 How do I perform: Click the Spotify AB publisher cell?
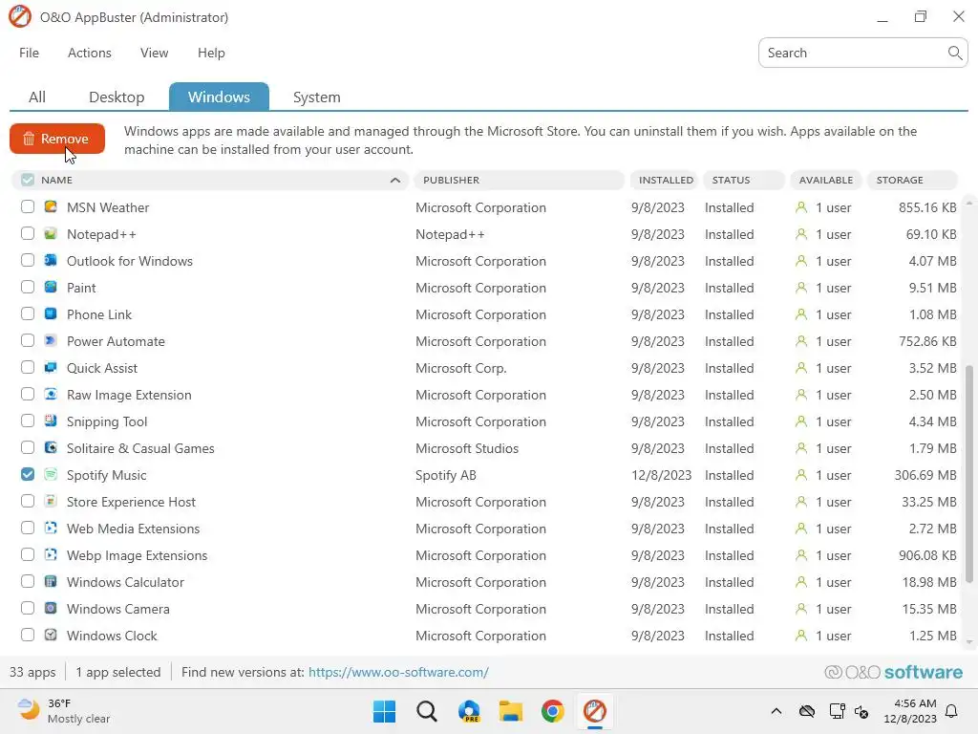pos(446,475)
